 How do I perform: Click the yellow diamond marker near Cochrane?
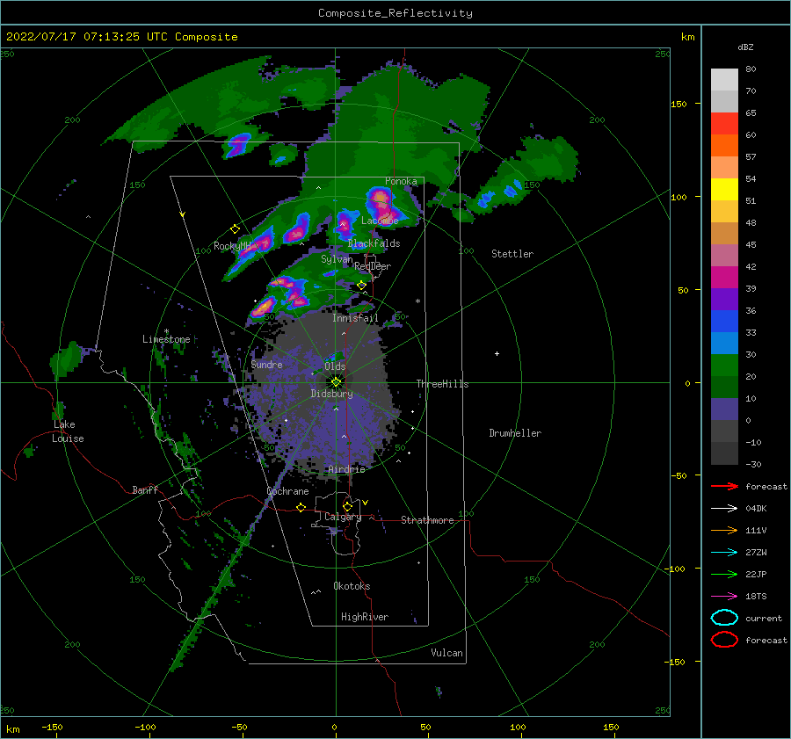(301, 507)
